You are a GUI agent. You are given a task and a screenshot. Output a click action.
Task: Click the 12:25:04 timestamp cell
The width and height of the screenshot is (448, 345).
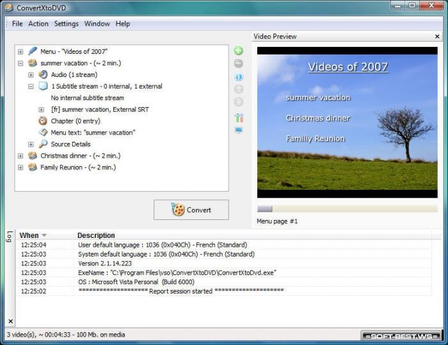click(33, 245)
